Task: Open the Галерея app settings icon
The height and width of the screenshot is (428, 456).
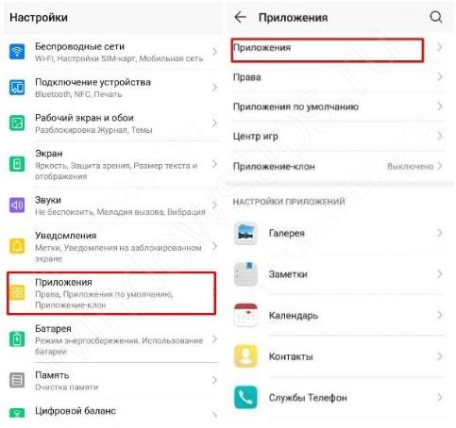Action: pyautogui.click(x=245, y=233)
